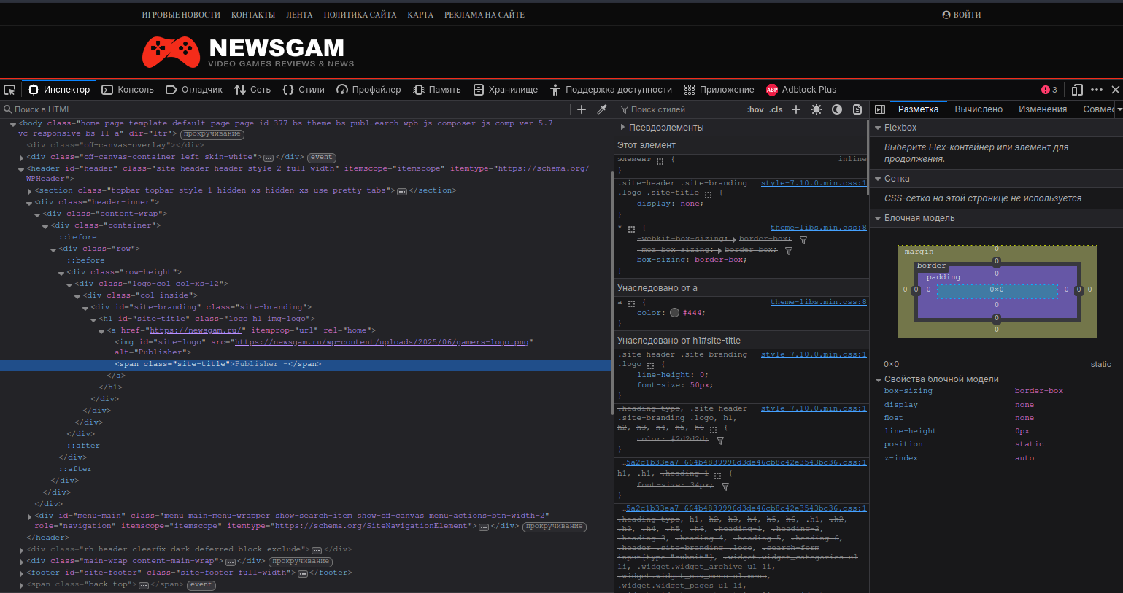Toggle the :hov pseudo-class panel
Image resolution: width=1123 pixels, height=593 pixels.
pyautogui.click(x=755, y=109)
